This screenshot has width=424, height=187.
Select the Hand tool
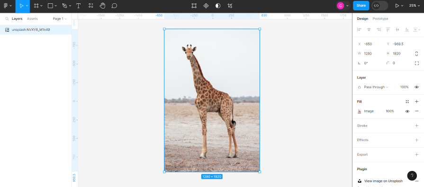102,6
